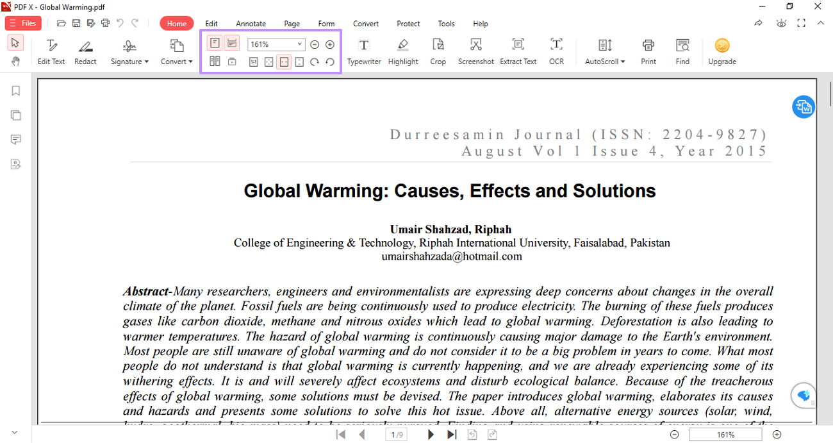This screenshot has height=443, width=833.
Task: Select the Hand pan tool
Action: pos(14,62)
